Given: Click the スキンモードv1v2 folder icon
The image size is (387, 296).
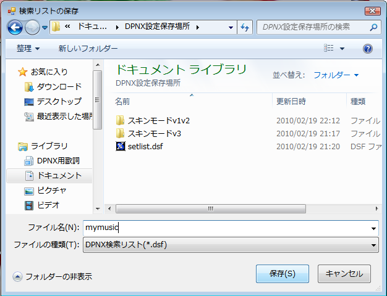Looking at the screenshot, I should coord(120,120).
